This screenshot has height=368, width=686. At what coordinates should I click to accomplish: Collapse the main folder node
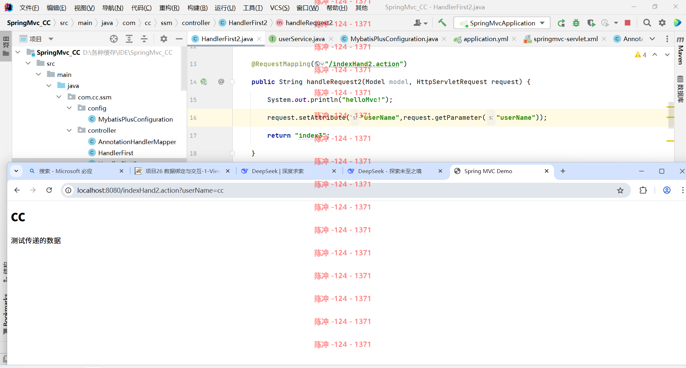click(39, 74)
